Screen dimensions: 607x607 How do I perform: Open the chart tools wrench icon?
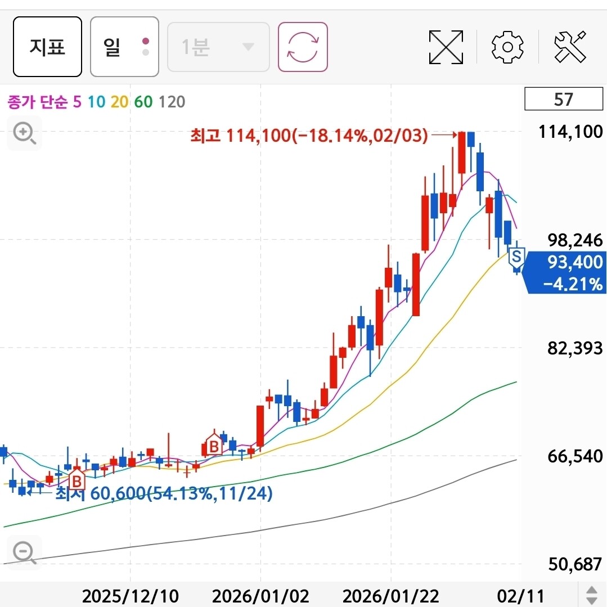point(570,47)
